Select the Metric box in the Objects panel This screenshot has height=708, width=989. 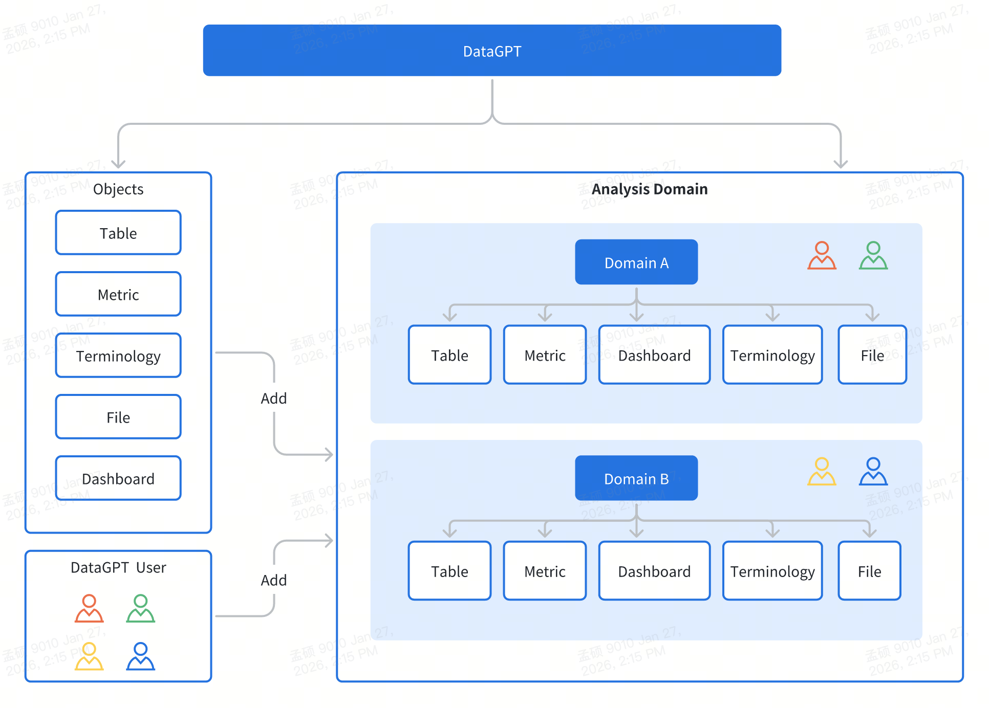click(x=118, y=294)
